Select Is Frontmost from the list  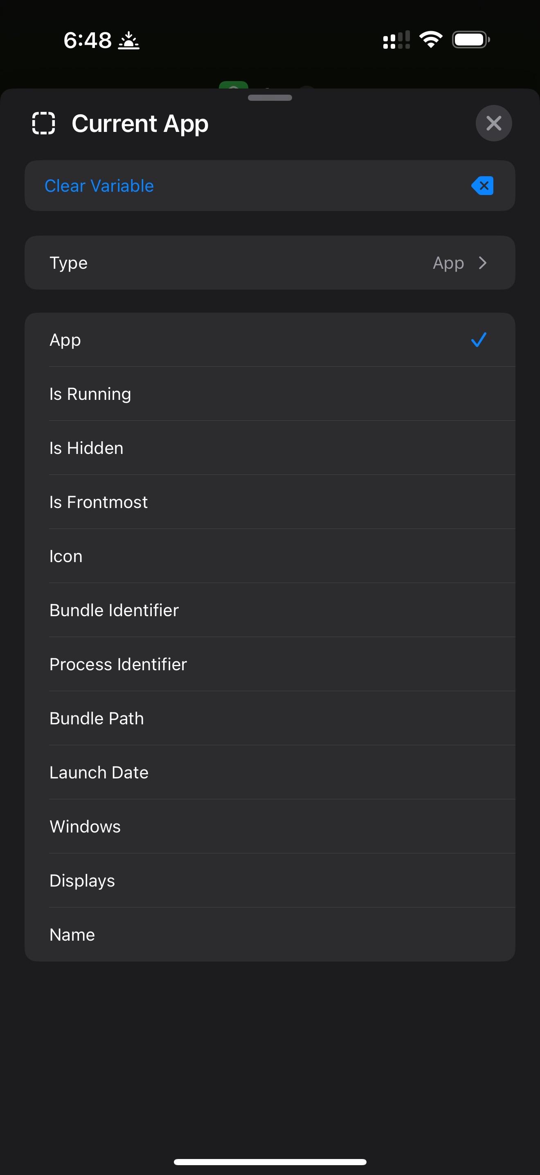point(98,502)
